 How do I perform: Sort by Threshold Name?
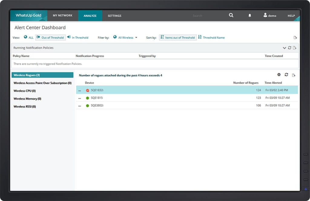(x=211, y=37)
